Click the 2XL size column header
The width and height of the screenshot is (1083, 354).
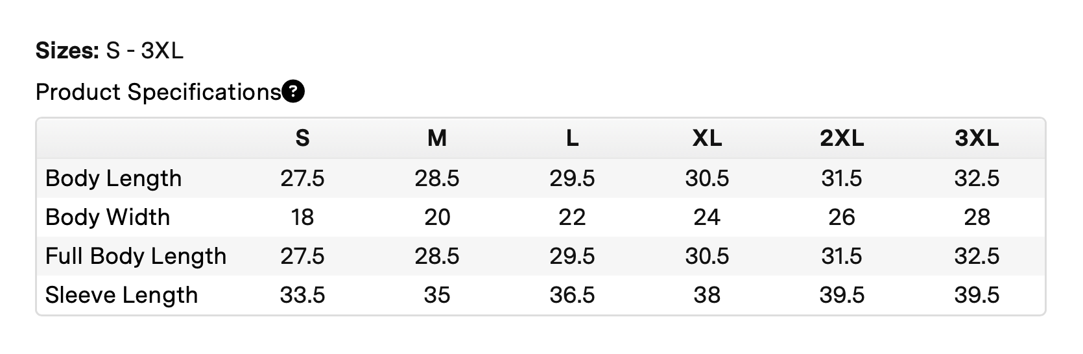pos(842,138)
